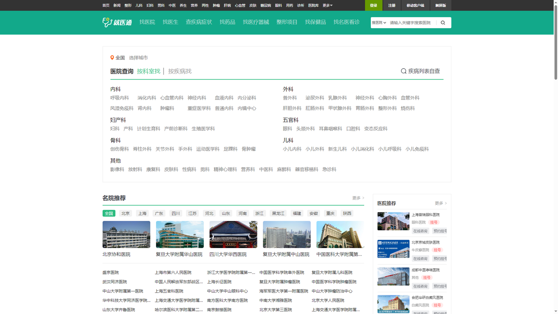Click the 疾病列表自查 magnifier icon
The height and width of the screenshot is (314, 558).
[x=403, y=71]
